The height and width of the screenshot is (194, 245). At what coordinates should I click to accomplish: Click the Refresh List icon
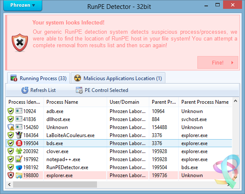click(x=25, y=90)
